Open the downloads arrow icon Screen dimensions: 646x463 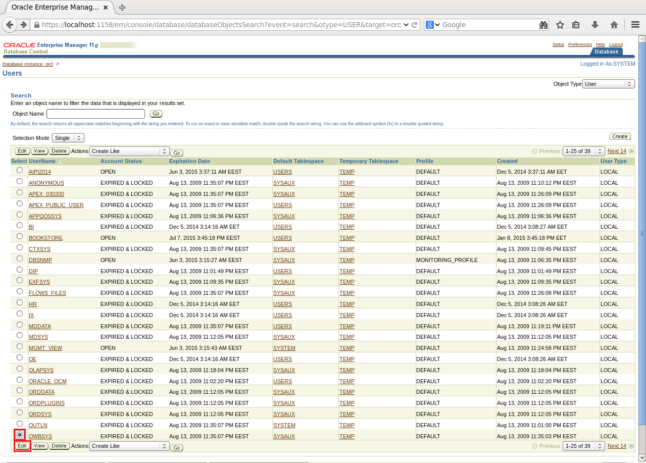coord(595,25)
